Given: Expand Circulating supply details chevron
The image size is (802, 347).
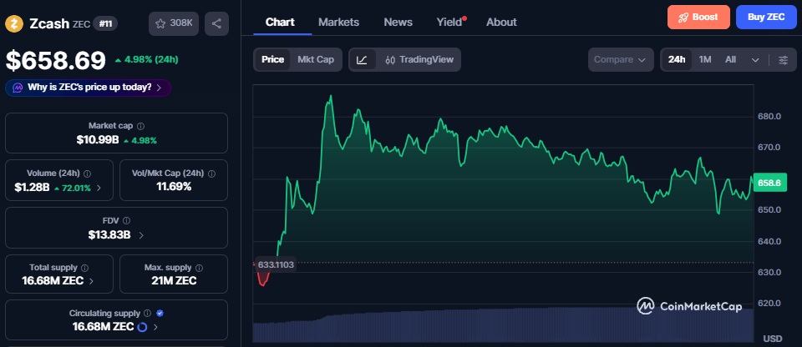Looking at the screenshot, I should pyautogui.click(x=155, y=327).
